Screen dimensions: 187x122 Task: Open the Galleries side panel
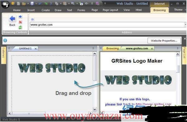coord(3,55)
